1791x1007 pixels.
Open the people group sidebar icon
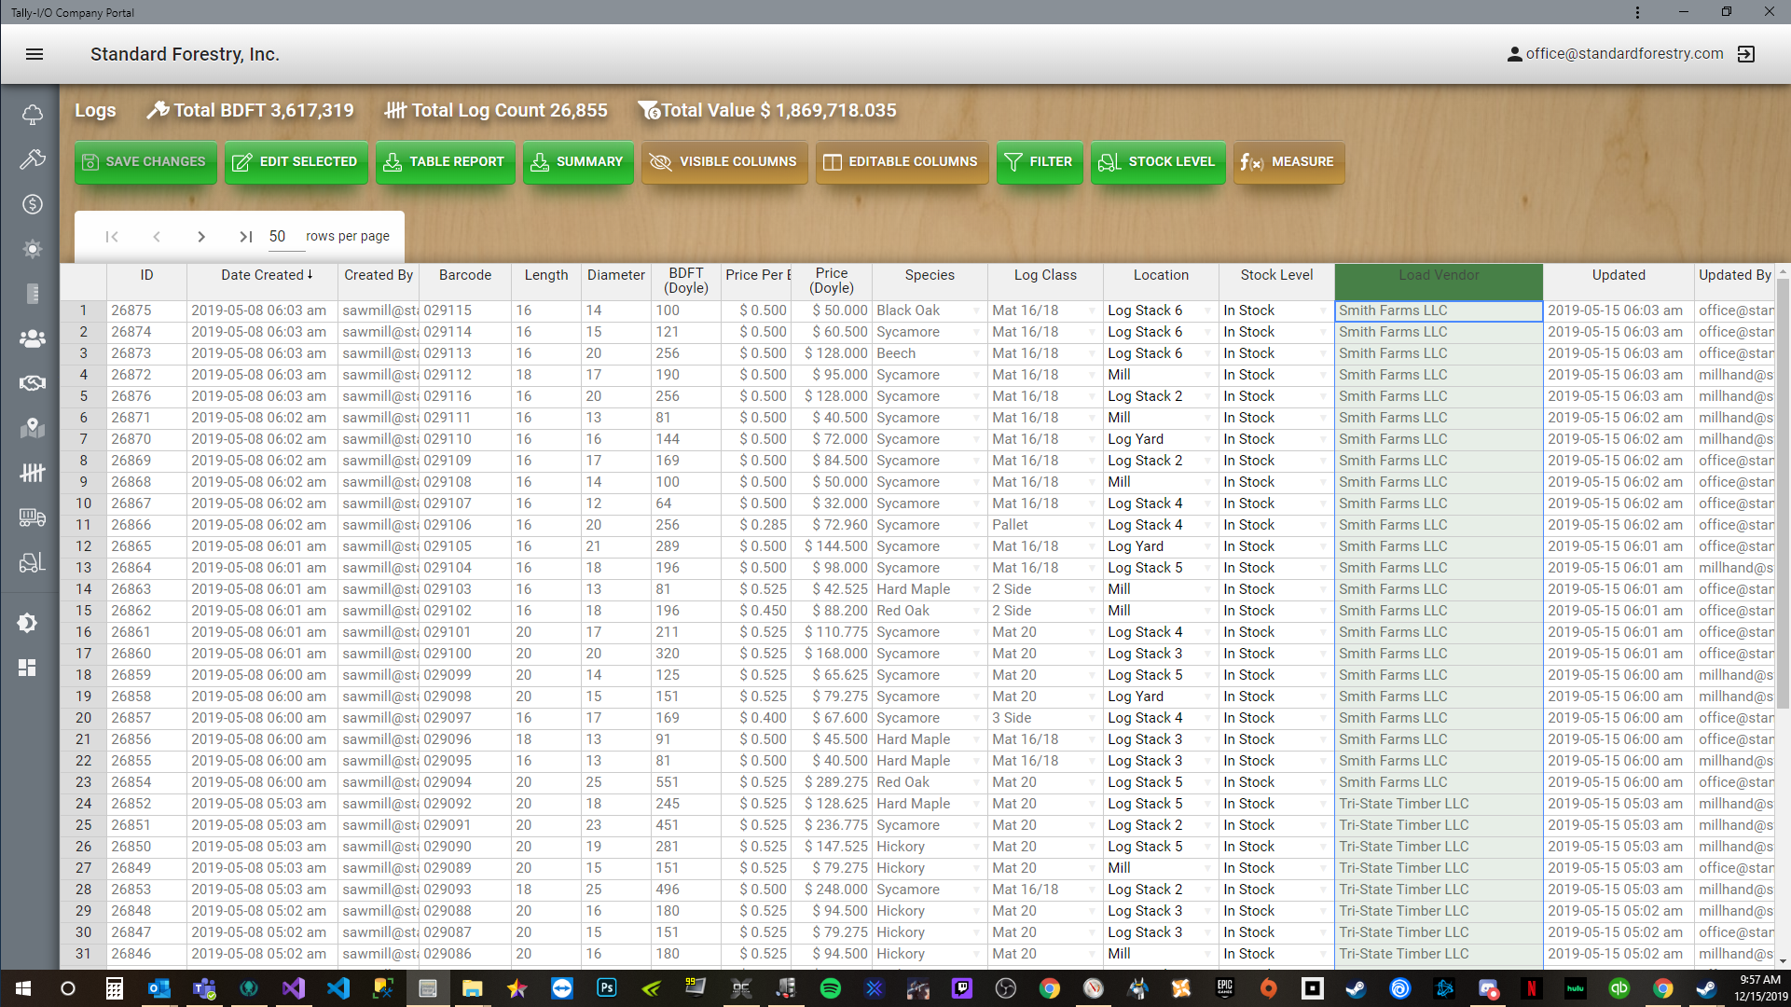32,338
